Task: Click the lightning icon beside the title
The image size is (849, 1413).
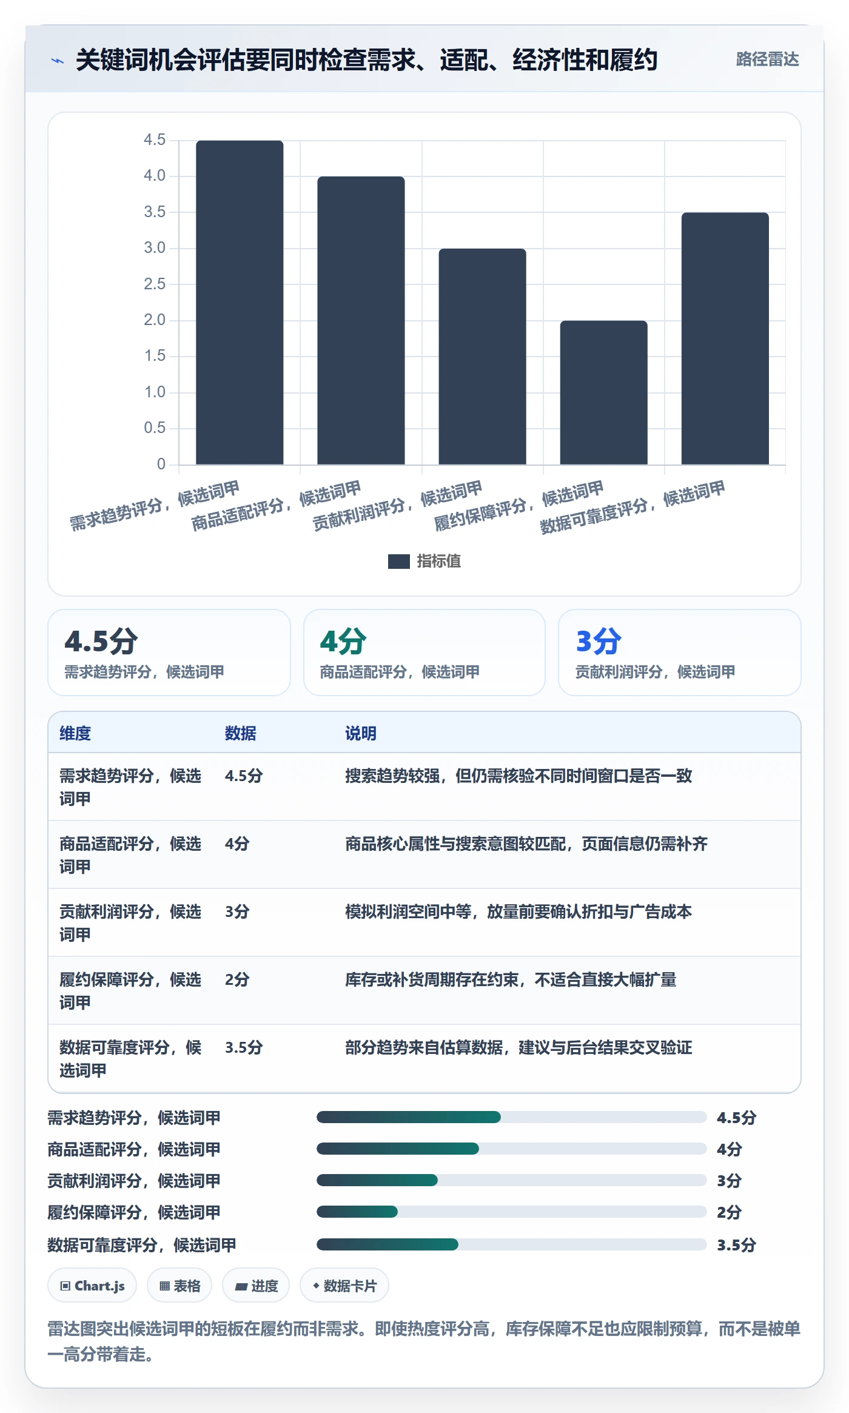Action: [x=58, y=61]
